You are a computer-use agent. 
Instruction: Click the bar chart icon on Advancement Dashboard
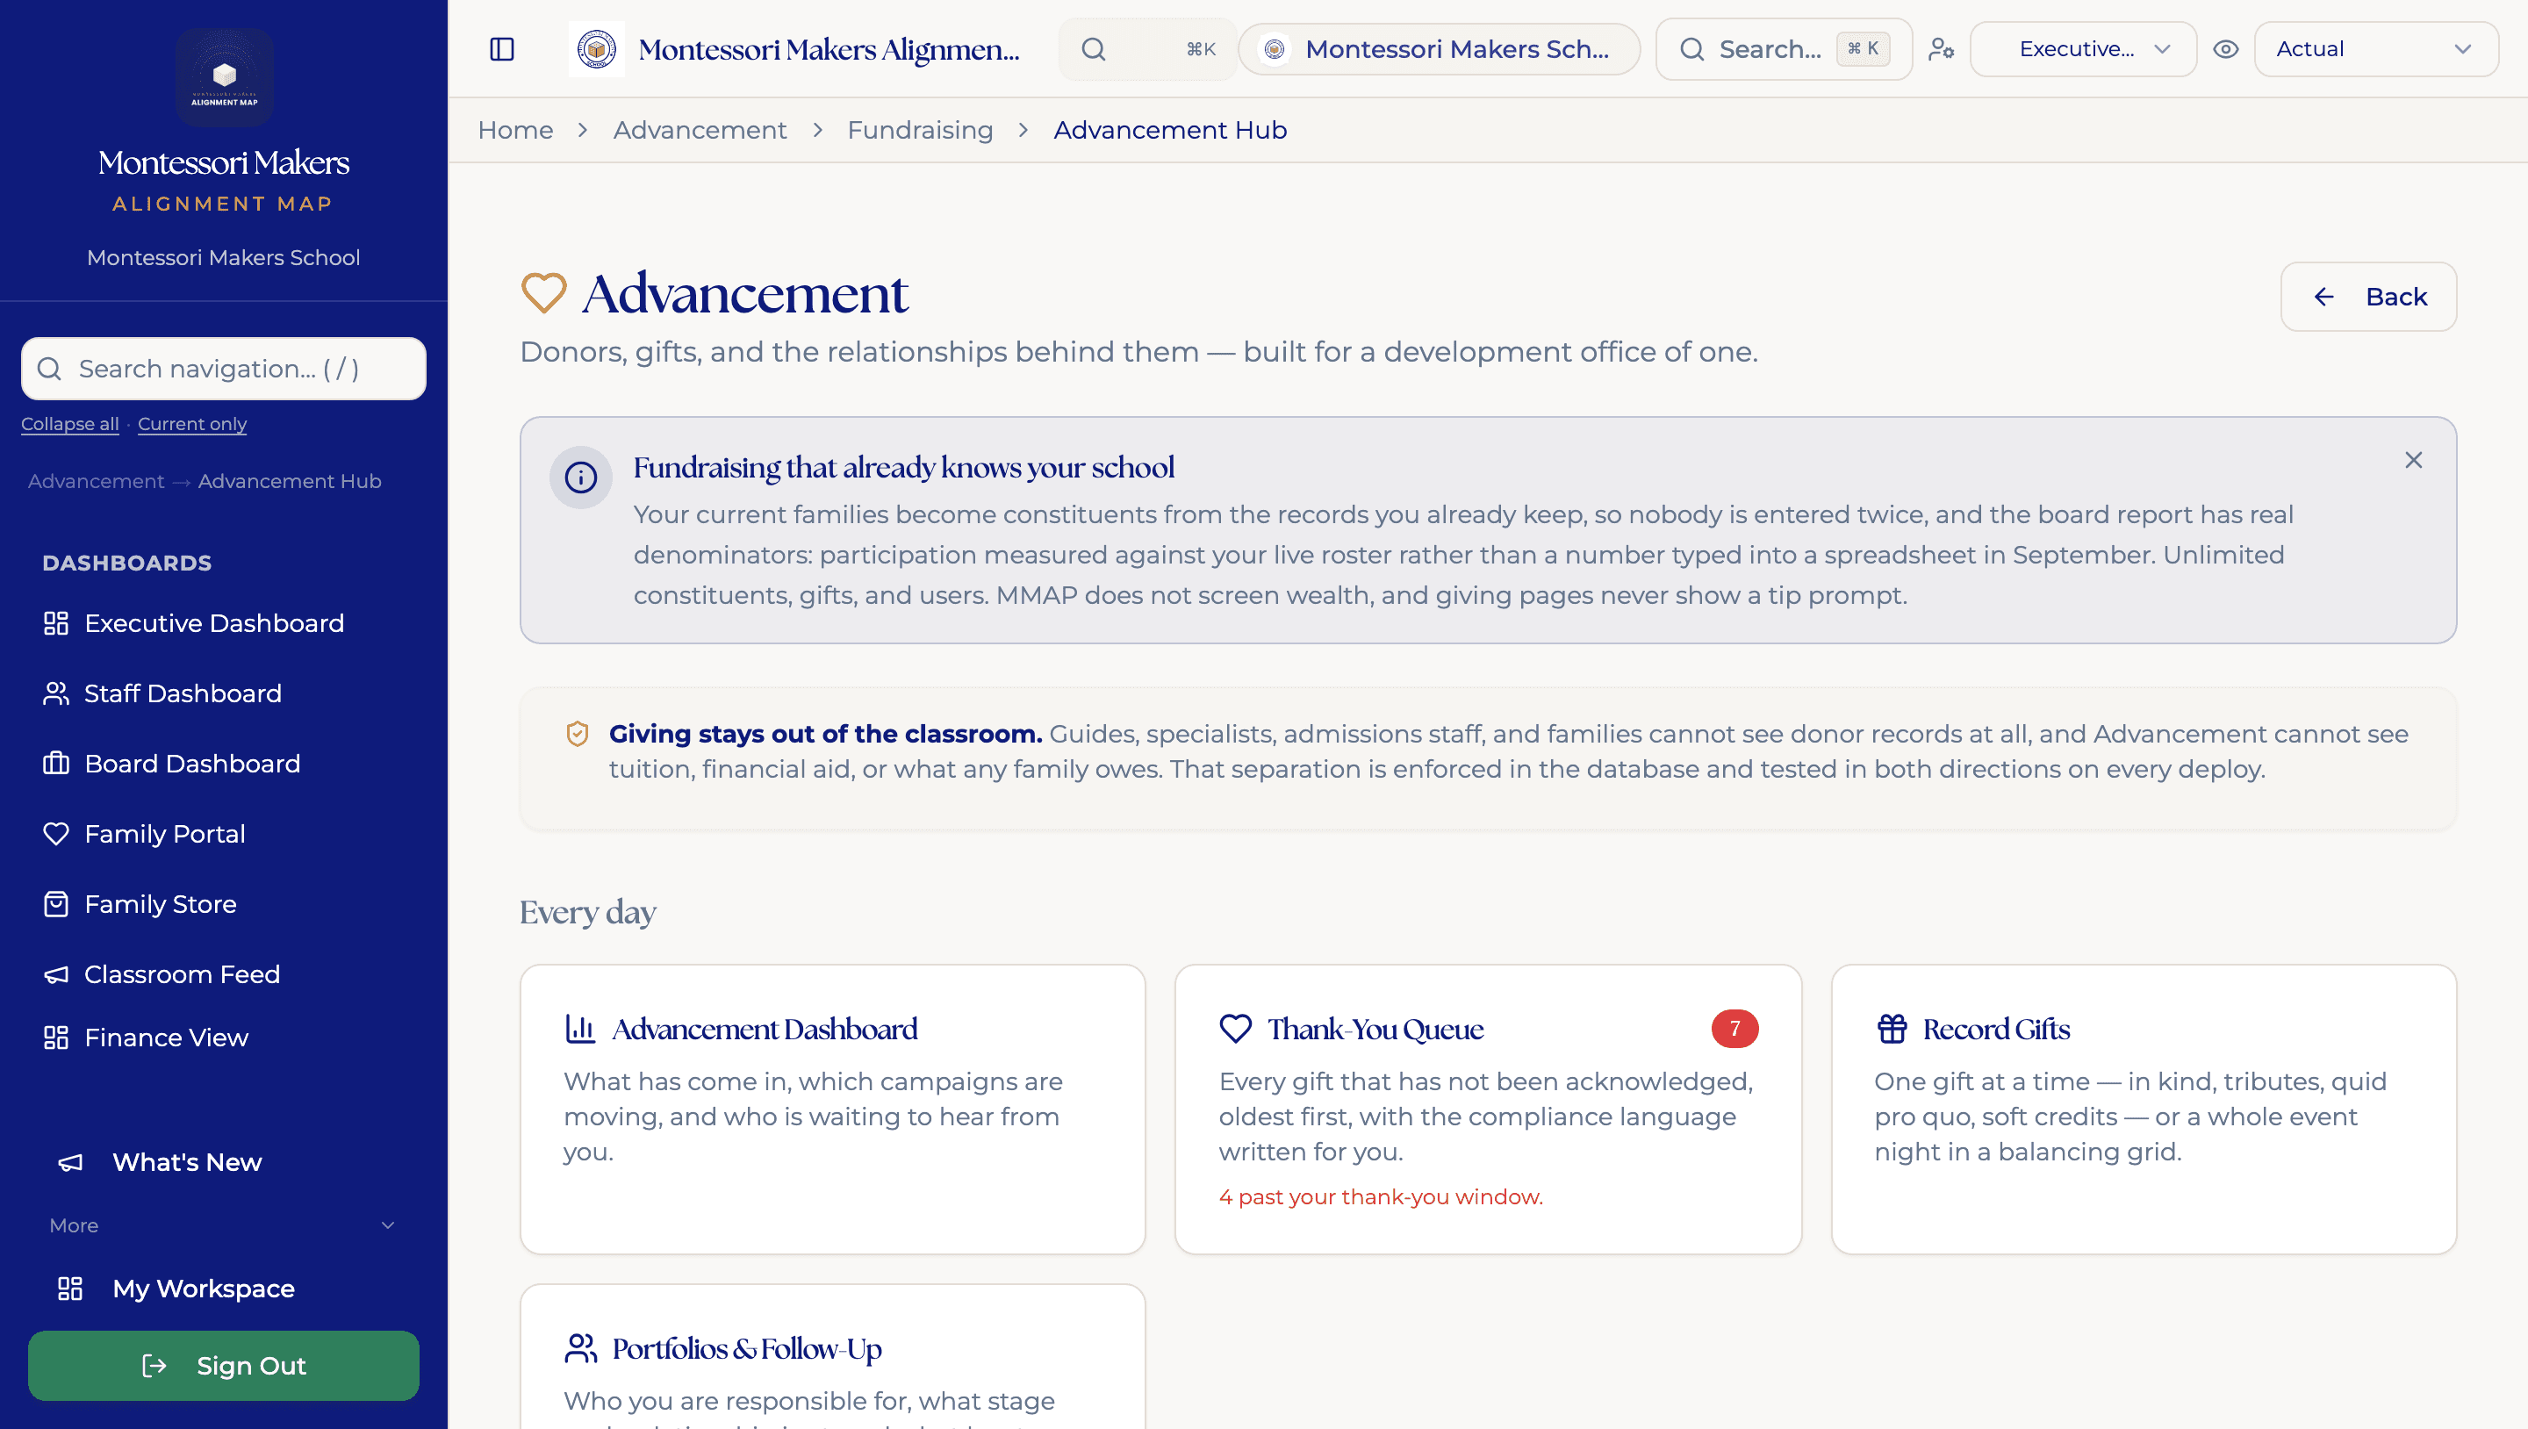click(x=580, y=1029)
